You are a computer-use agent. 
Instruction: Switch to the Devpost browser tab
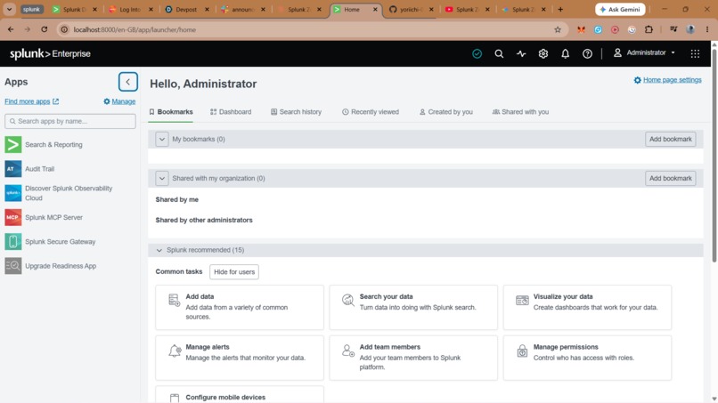point(187,9)
